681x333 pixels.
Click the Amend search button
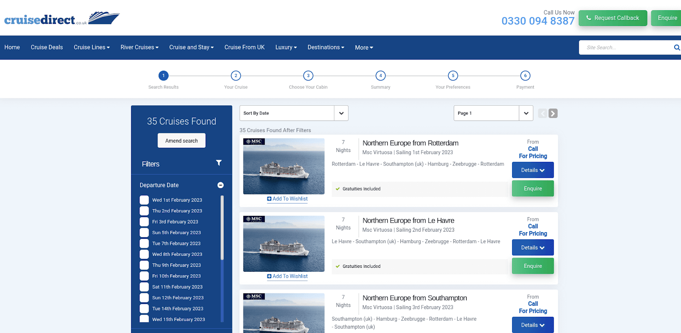coord(182,141)
